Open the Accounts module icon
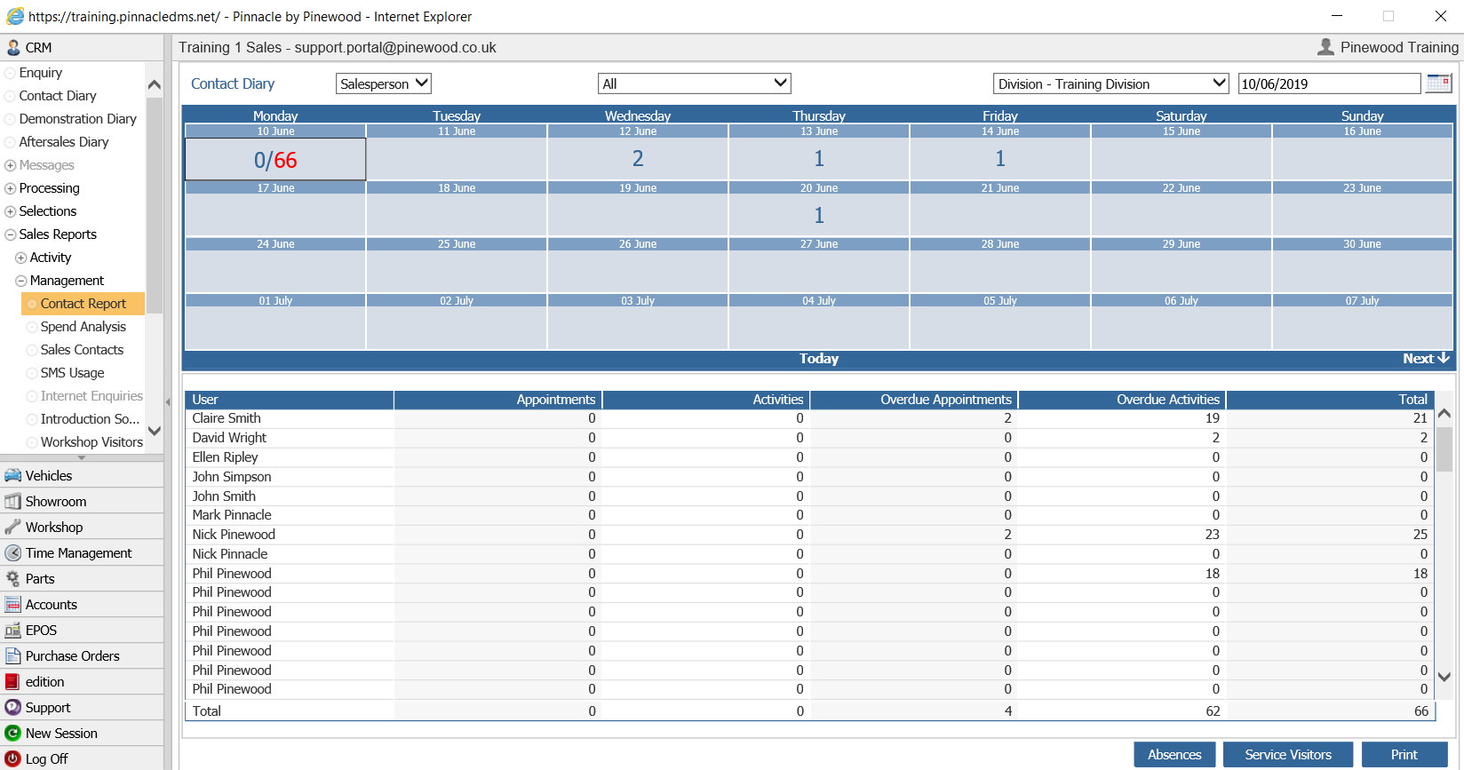 [x=13, y=604]
